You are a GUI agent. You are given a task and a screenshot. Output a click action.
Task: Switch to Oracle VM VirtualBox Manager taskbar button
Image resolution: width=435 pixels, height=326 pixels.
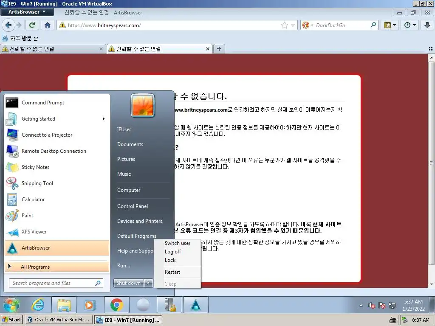pyautogui.click(x=59, y=320)
